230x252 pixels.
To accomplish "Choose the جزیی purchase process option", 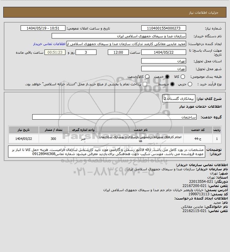I will [x=190, y=84].
